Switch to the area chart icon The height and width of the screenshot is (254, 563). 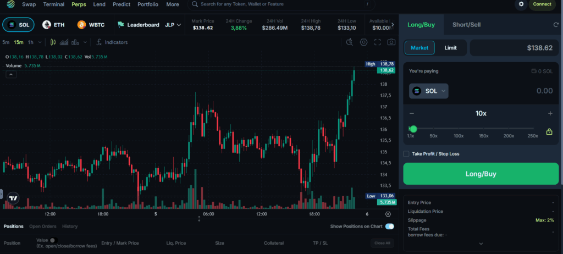pyautogui.click(x=64, y=42)
